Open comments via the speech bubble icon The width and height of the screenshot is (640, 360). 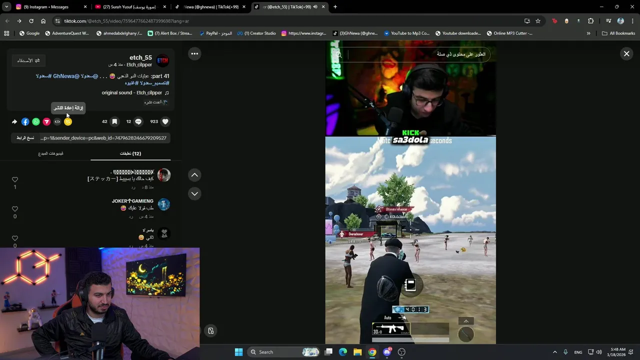click(138, 121)
